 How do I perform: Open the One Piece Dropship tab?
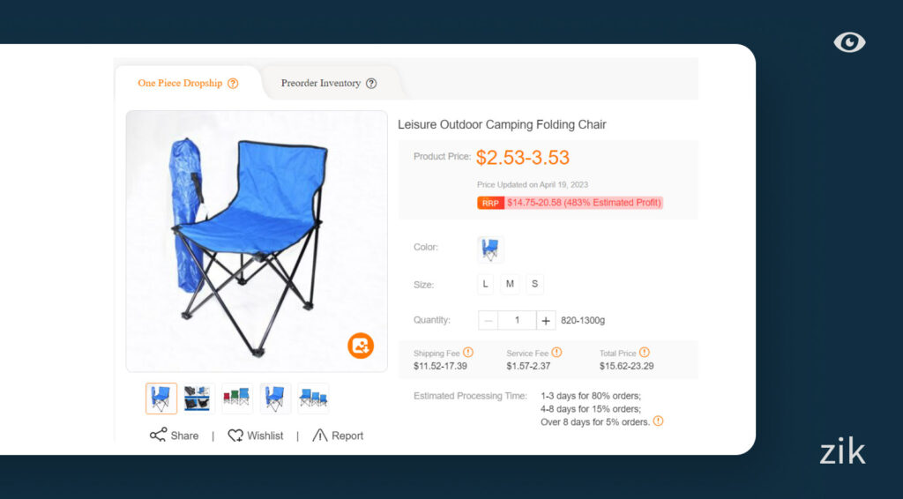(x=180, y=84)
